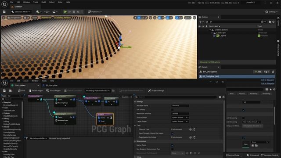Click the Outliner tab

205,17
